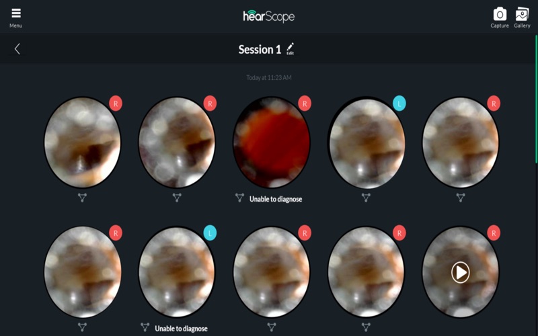Click the R badge on the fifth image in the top row
Viewport: 538px width, 336px height.
pyautogui.click(x=494, y=103)
